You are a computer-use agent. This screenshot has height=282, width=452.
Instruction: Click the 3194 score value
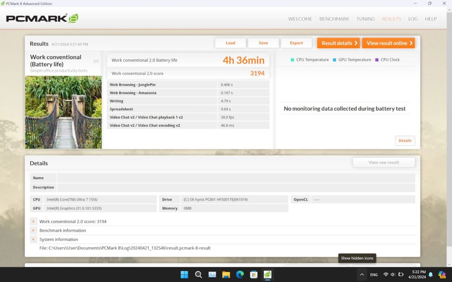coord(257,74)
